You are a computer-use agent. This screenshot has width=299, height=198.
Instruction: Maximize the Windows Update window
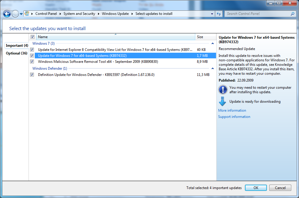coord(279,3)
